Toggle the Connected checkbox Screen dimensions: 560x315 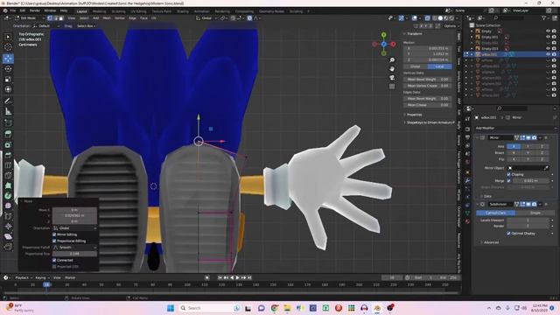click(x=54, y=261)
